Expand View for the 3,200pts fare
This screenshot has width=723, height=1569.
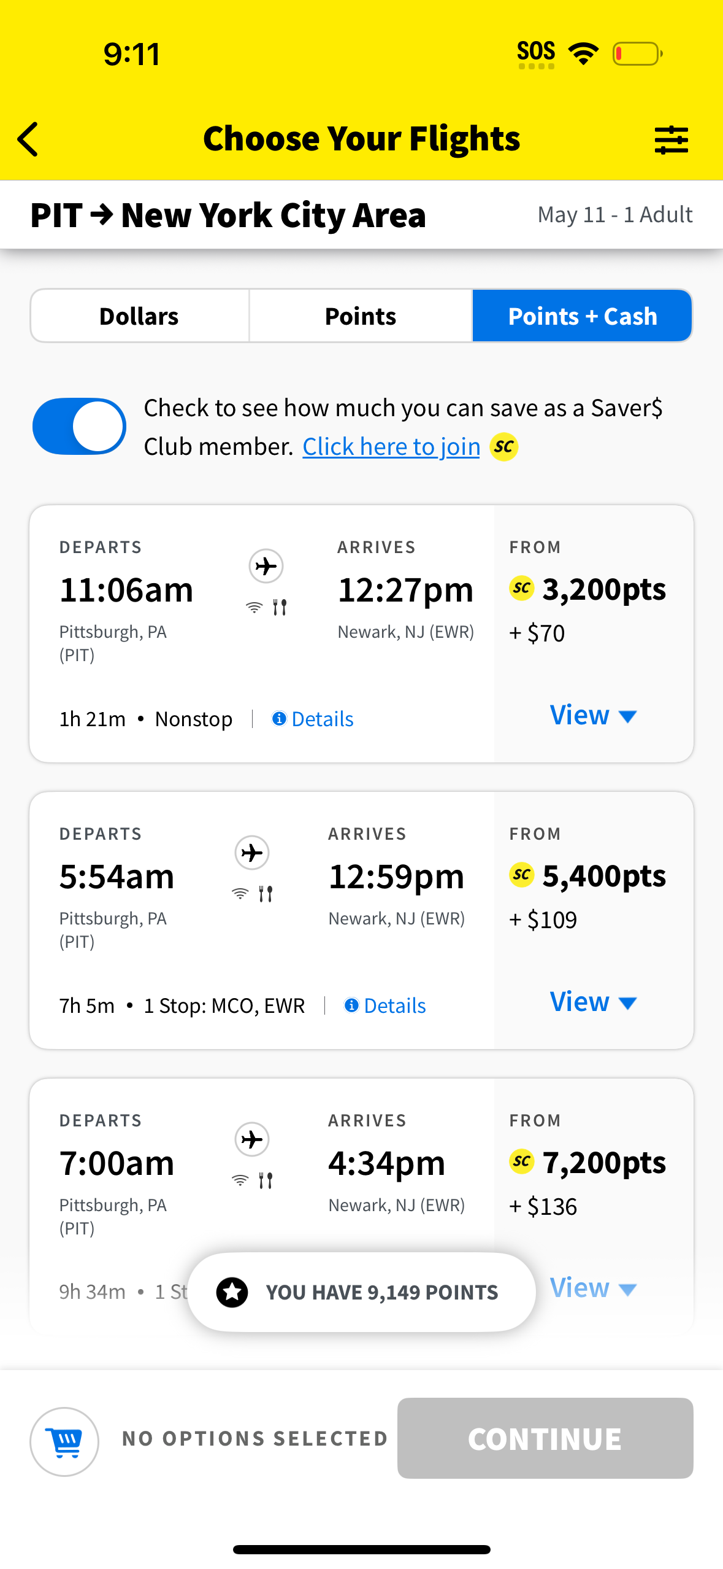tap(593, 715)
